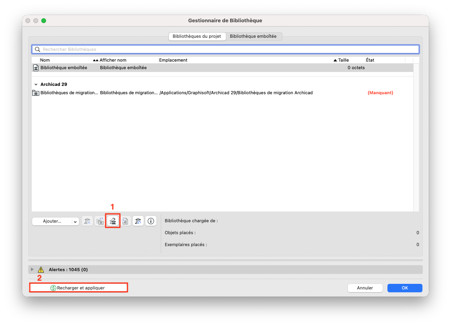Click the Objets placés label

pyautogui.click(x=180, y=233)
